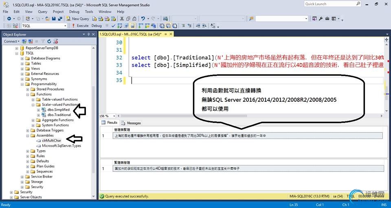This screenshot has width=391, height=208.
Task: Expand the Service Broker node
Action: point(22,177)
